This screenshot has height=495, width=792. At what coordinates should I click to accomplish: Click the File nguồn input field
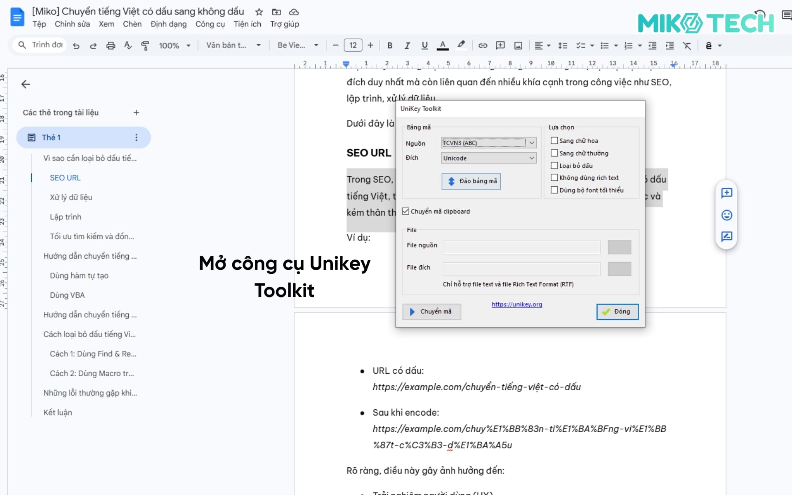[x=521, y=247]
